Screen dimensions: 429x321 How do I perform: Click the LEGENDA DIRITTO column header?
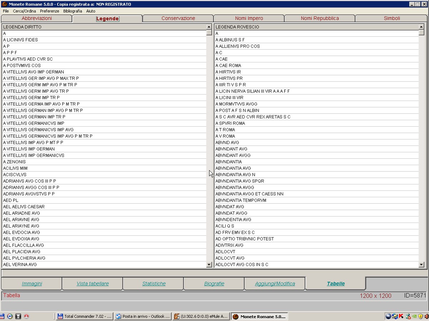[x=104, y=27]
